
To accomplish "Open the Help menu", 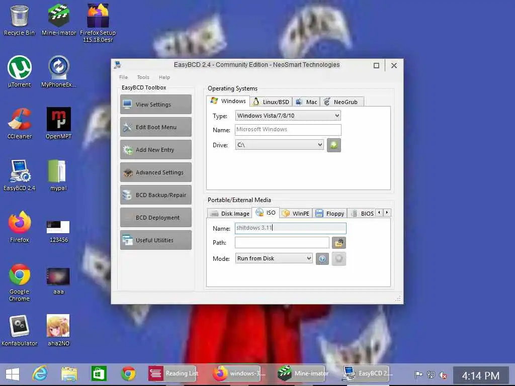I will 164,77.
